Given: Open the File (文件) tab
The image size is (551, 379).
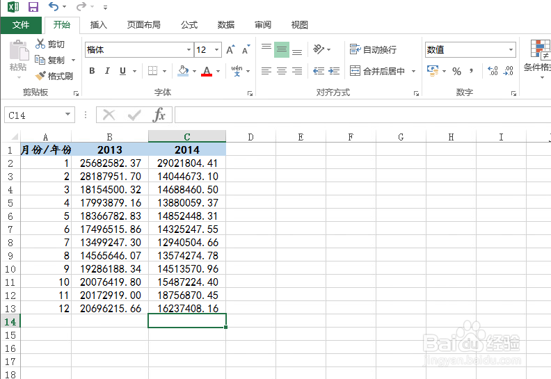Looking at the screenshot, I should click(21, 24).
